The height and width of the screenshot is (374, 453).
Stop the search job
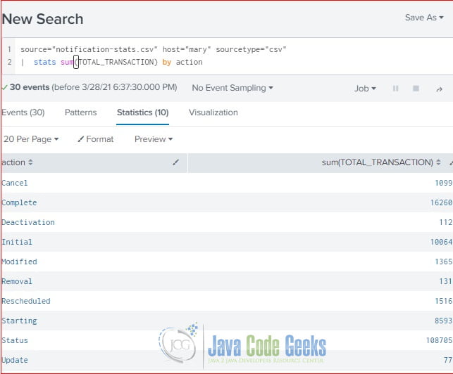click(x=416, y=89)
